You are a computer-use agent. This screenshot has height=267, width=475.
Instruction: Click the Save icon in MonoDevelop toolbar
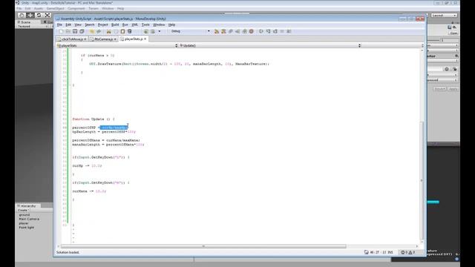[75, 31]
